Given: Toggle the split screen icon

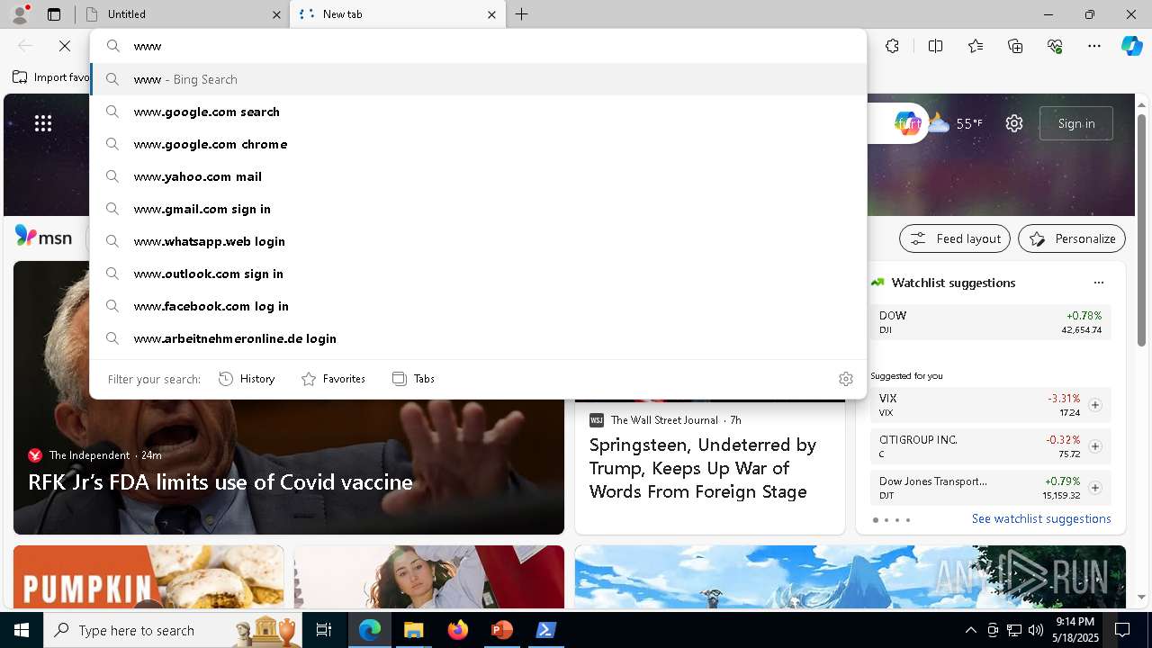Looking at the screenshot, I should click(935, 46).
